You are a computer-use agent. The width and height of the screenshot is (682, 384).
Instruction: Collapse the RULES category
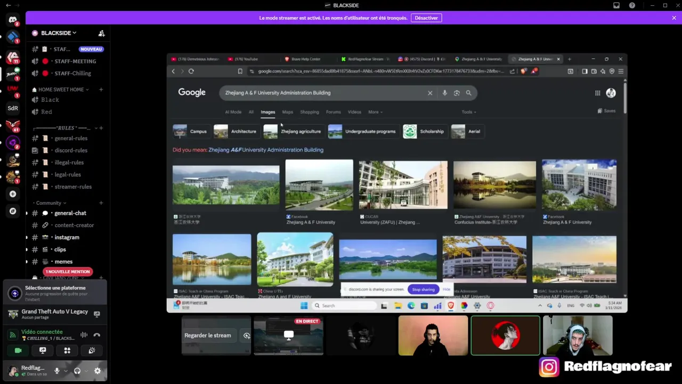(64, 128)
